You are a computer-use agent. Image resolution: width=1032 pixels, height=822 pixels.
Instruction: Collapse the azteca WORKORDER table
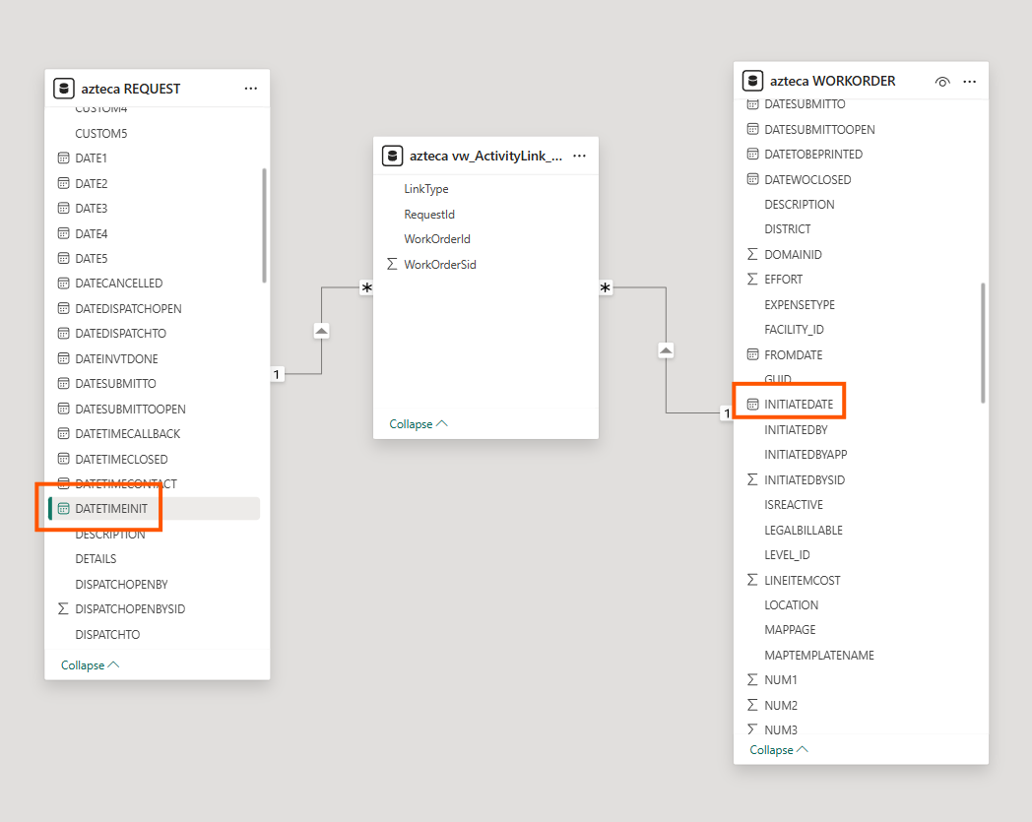click(779, 749)
